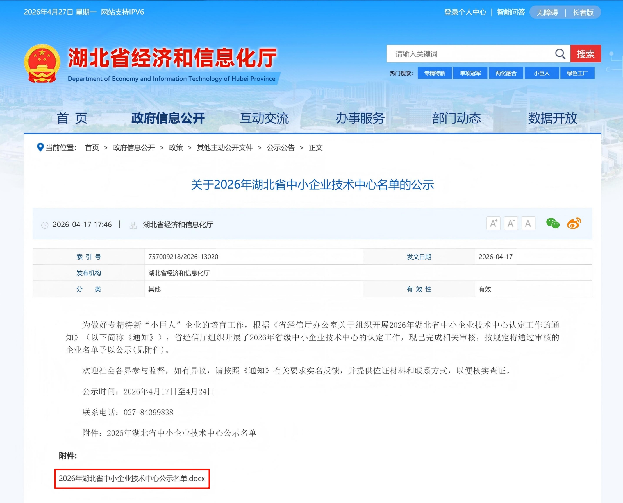Viewport: 623px width, 503px height.
Task: Switch to 无障碍 accessibility mode
Action: (547, 12)
